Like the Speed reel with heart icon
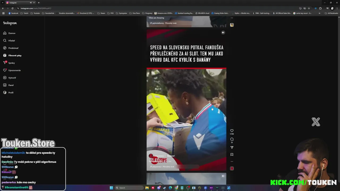The height and width of the screenshot is (191, 340). tap(232, 131)
